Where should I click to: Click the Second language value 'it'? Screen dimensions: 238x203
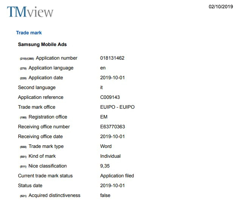[x=102, y=88]
